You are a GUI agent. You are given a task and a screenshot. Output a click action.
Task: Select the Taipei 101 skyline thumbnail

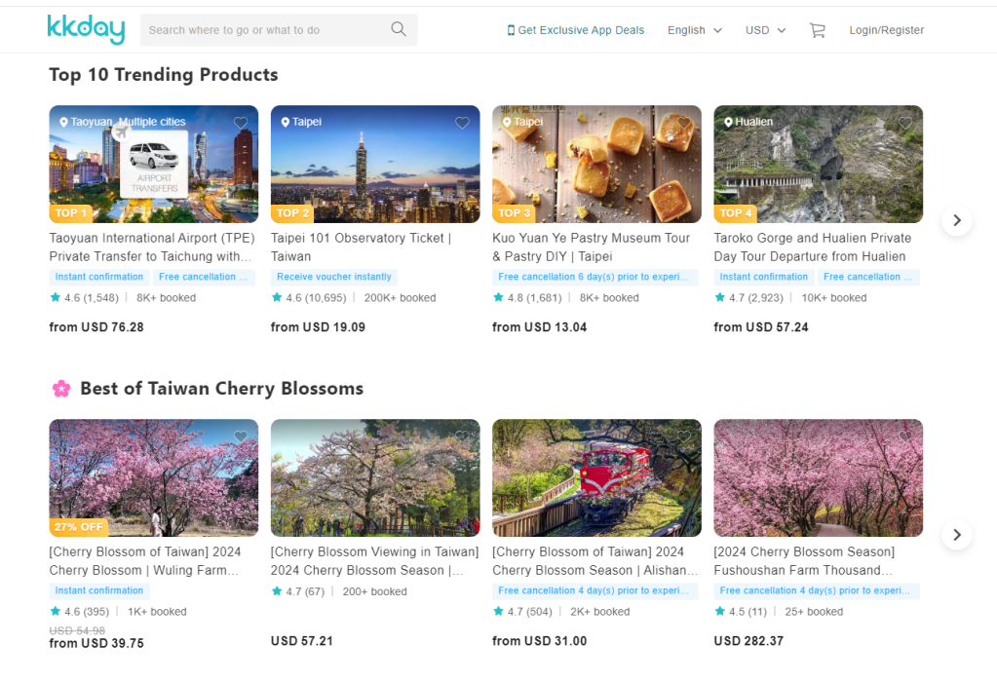[374, 164]
